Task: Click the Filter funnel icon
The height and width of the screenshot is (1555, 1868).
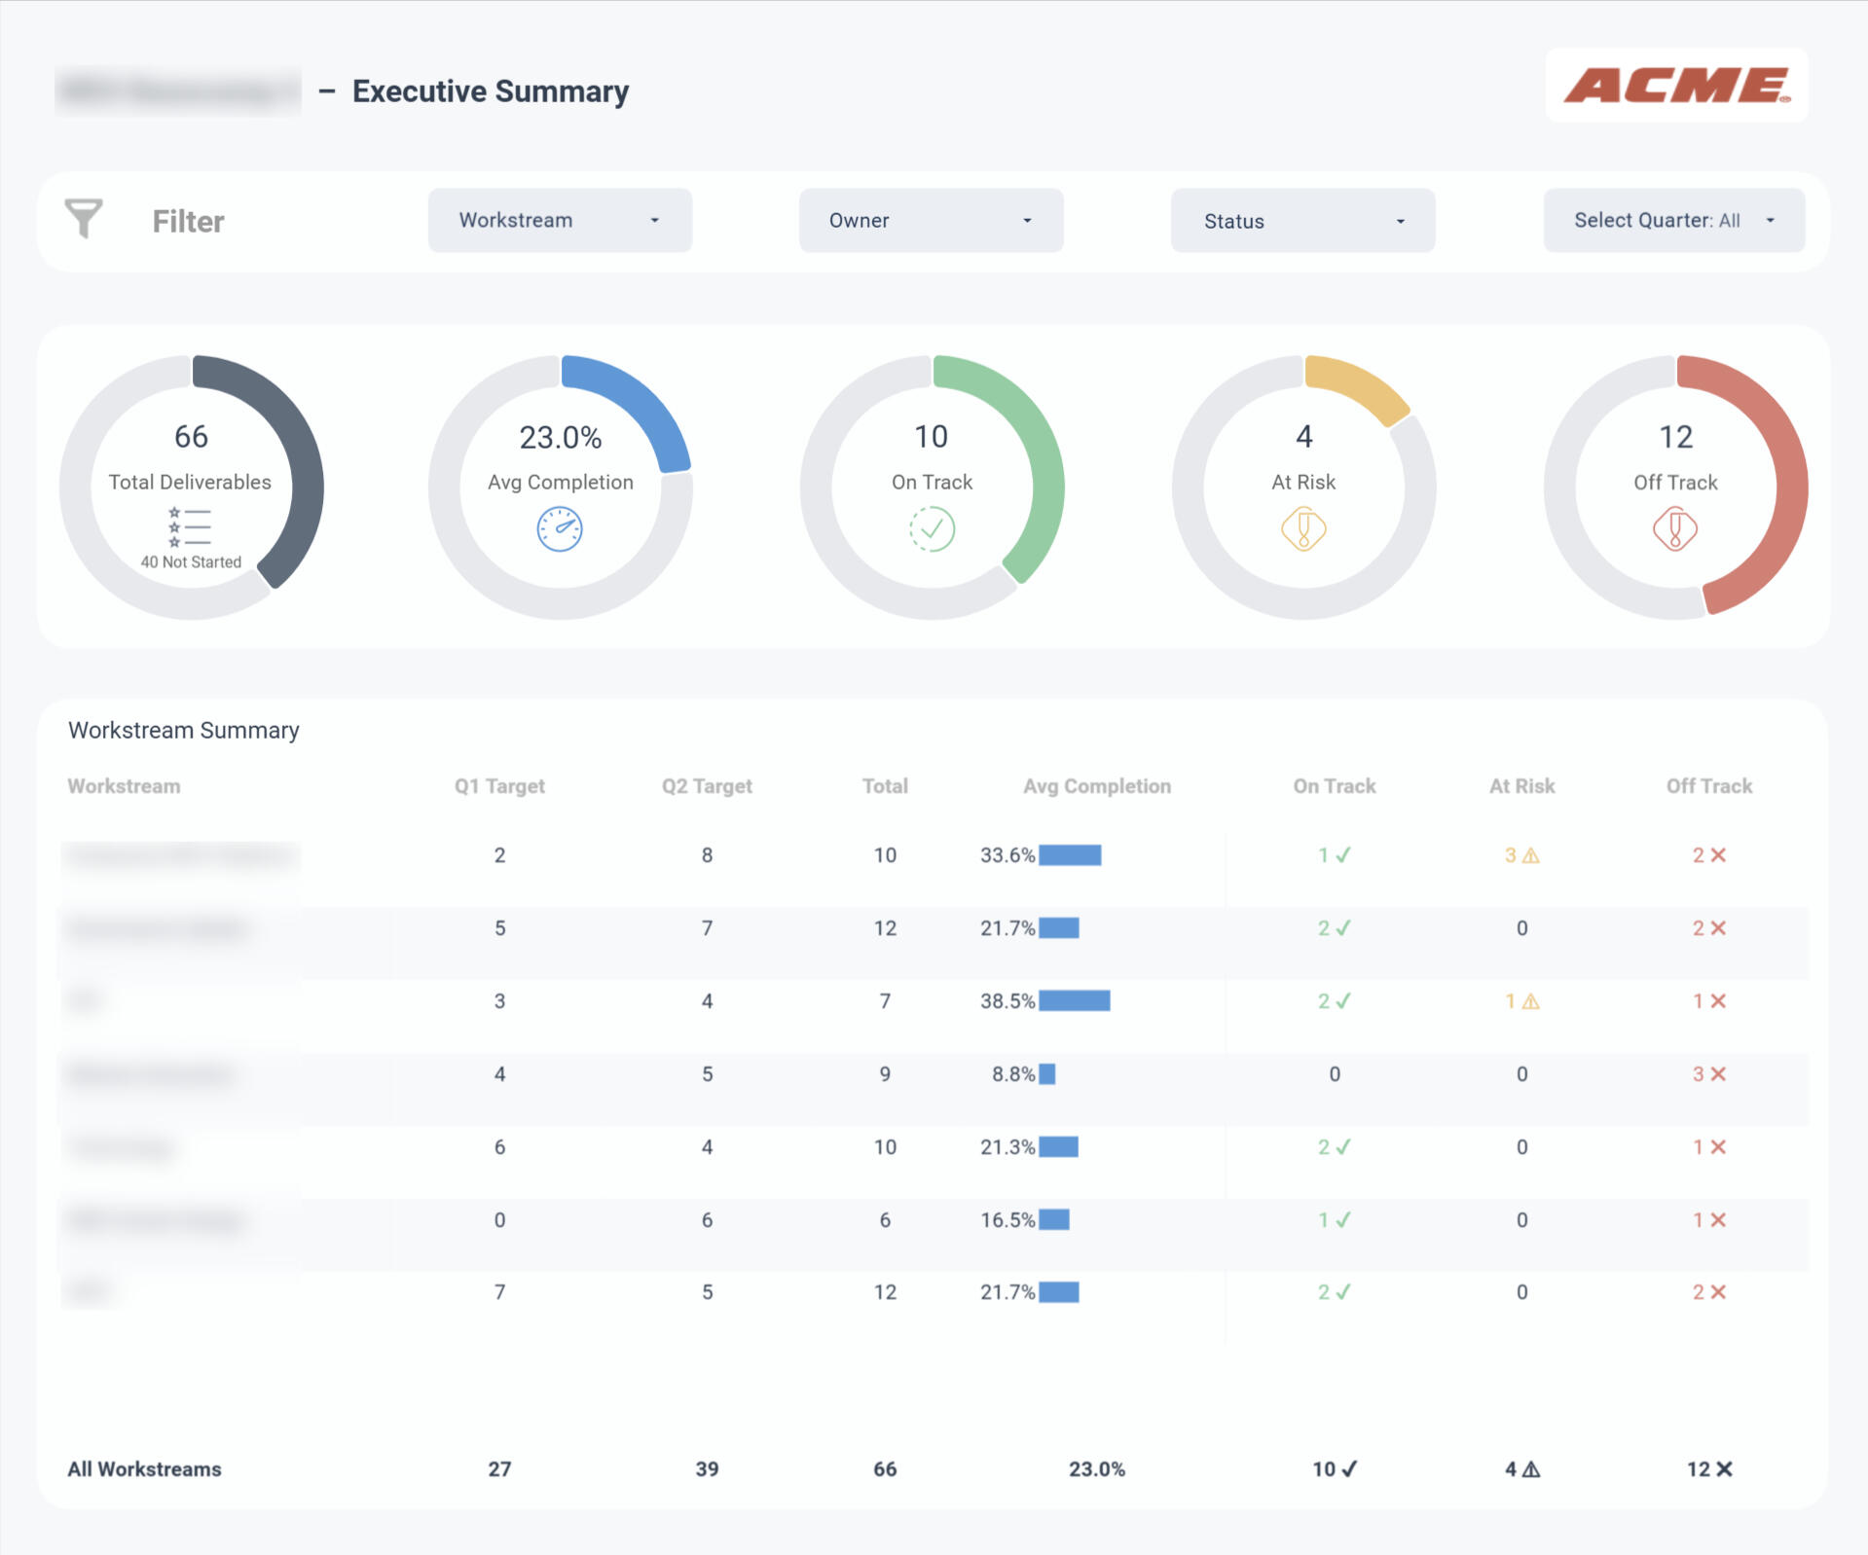Action: pyautogui.click(x=84, y=219)
